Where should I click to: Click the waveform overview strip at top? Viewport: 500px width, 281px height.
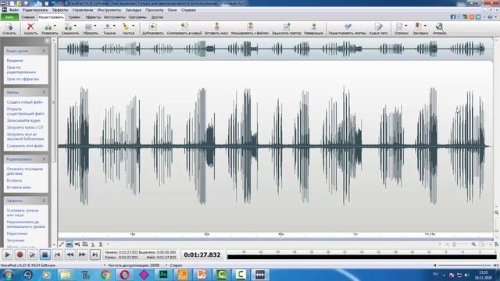[x=276, y=48]
